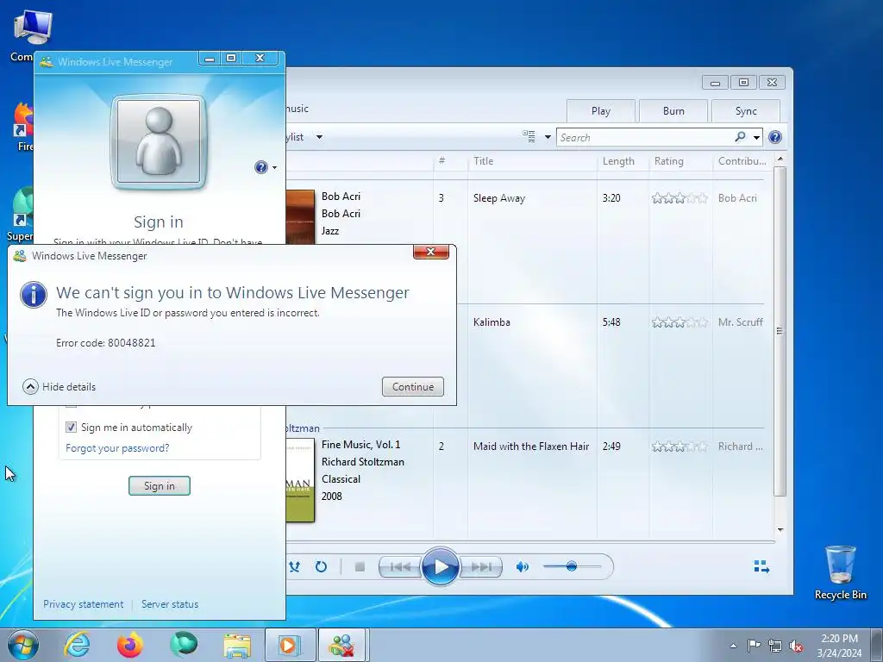Viewport: 883px width, 662px height.
Task: Click the Media Player search field
Action: pyautogui.click(x=645, y=137)
